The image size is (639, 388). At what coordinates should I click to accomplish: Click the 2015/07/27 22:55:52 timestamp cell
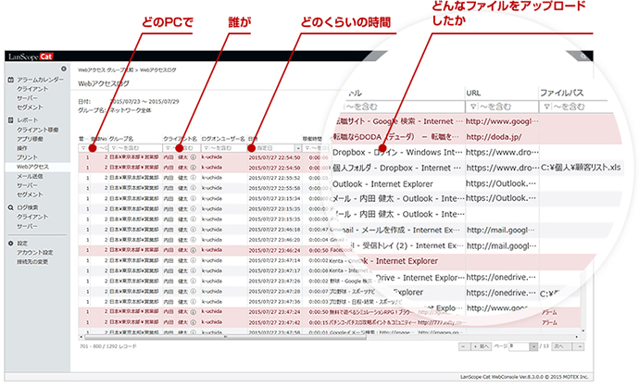pos(274,178)
